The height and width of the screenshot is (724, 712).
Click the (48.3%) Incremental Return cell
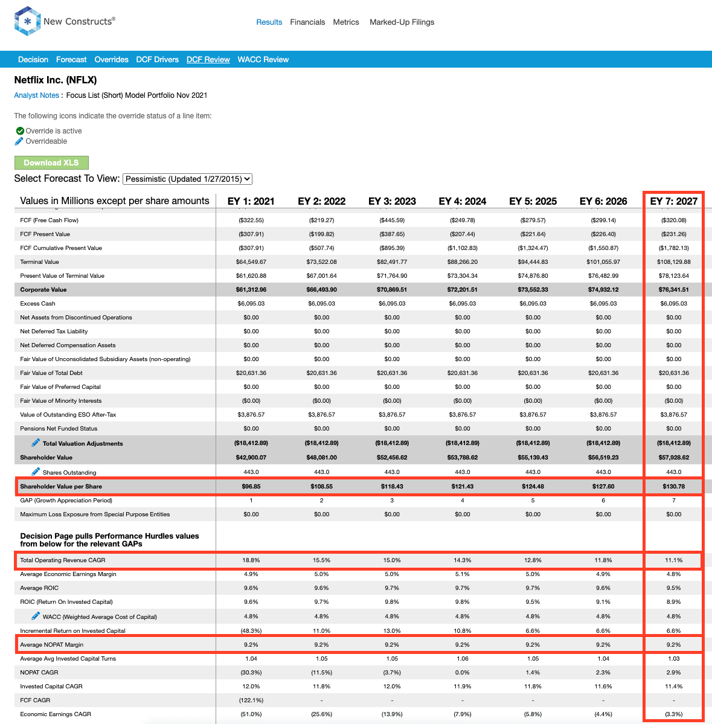click(x=251, y=631)
